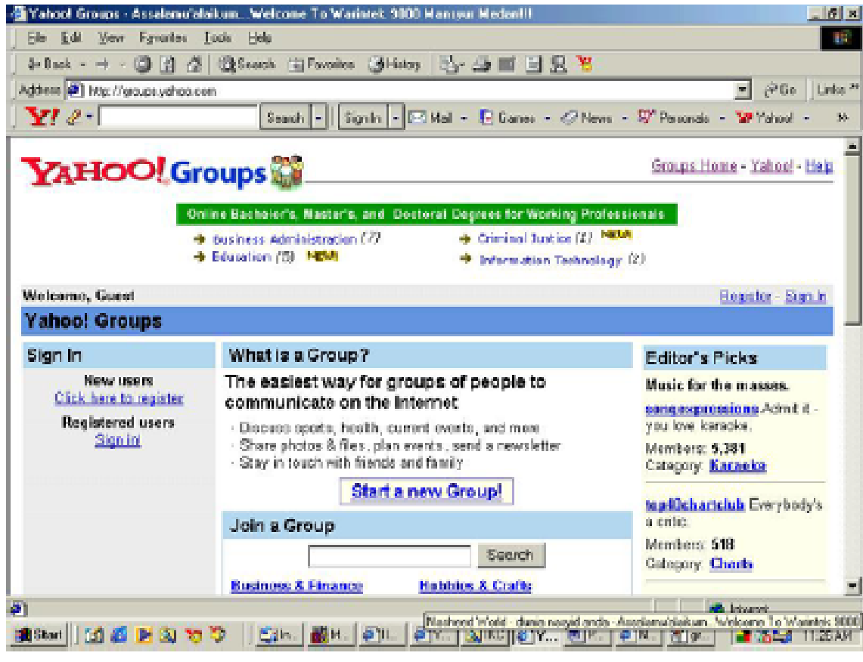Open Yahoo! button on Yahoo toolbar
Image resolution: width=863 pixels, height=662 pixels.
(765, 117)
